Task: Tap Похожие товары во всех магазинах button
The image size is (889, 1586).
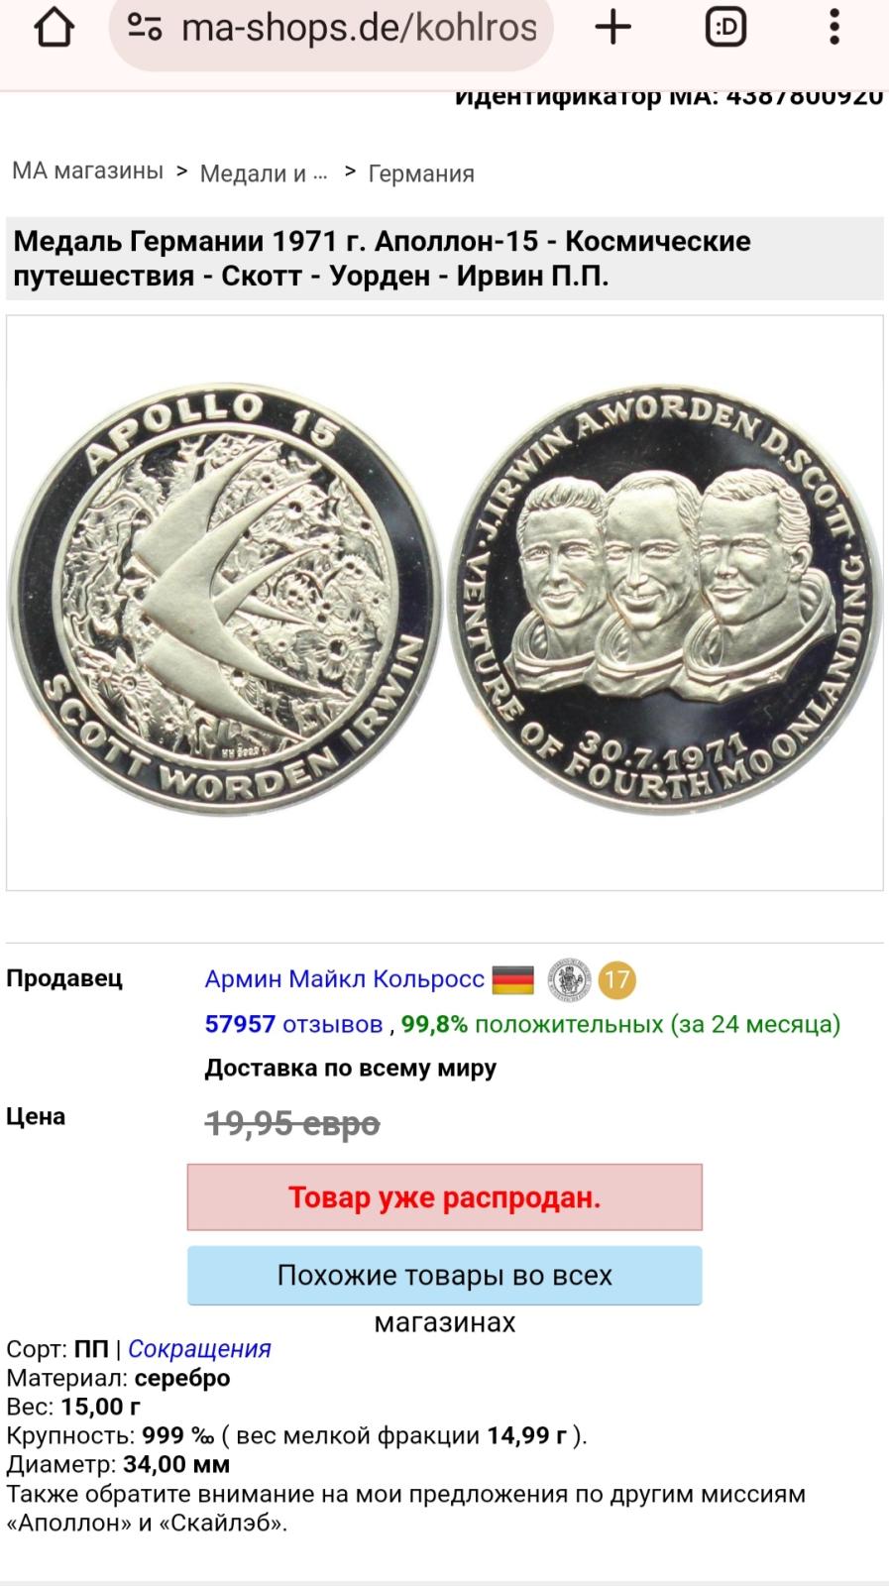Action: 445,1275
